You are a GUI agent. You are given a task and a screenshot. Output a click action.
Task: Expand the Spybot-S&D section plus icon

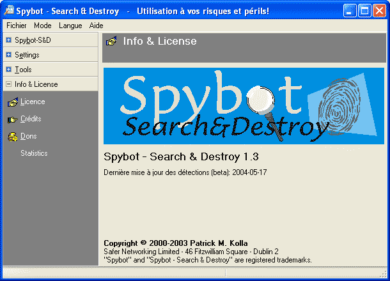(x=9, y=40)
